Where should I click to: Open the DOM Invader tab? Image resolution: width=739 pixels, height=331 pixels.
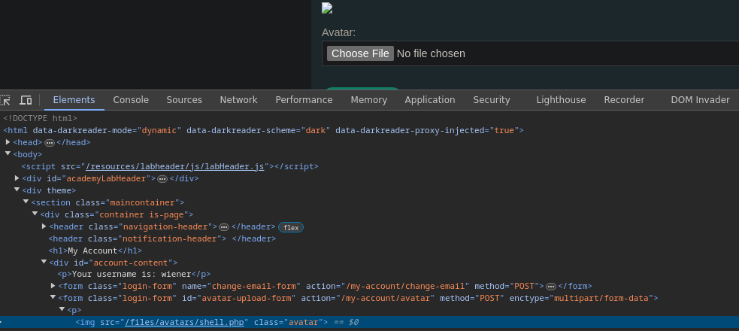click(x=701, y=100)
